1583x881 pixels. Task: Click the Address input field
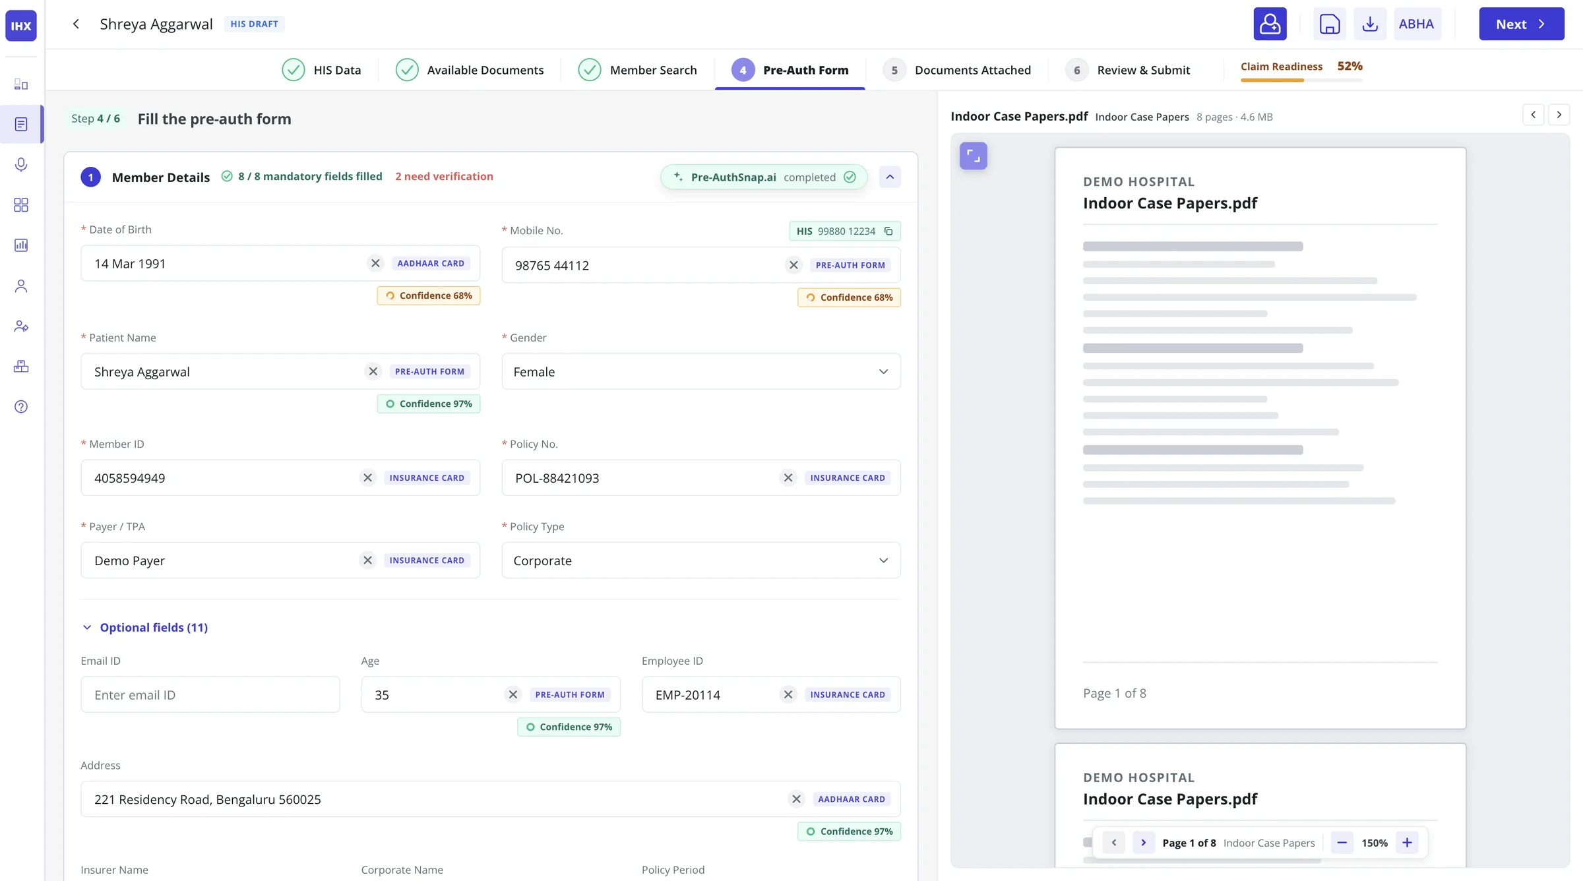coord(491,799)
